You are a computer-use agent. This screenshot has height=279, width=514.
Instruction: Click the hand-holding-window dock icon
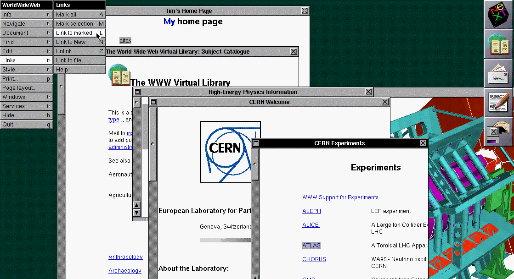(498, 132)
